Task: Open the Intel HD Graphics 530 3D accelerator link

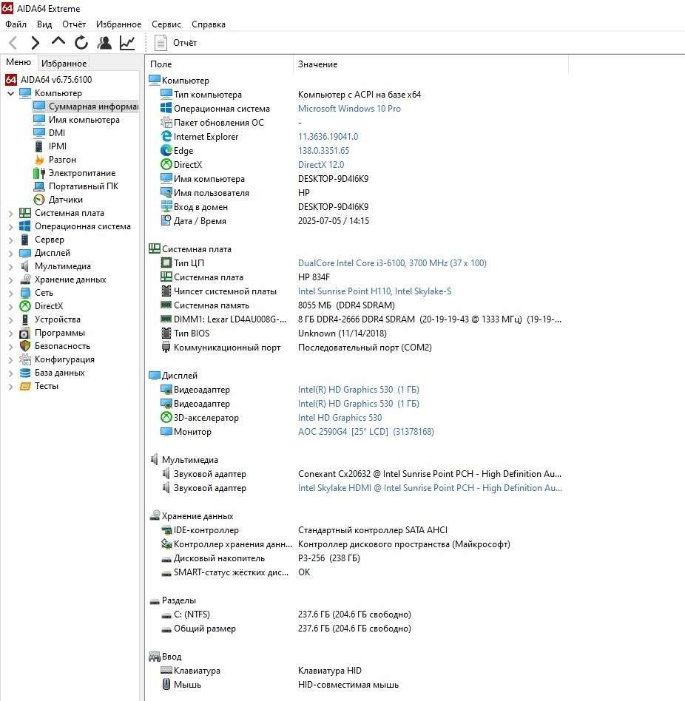Action: (340, 418)
